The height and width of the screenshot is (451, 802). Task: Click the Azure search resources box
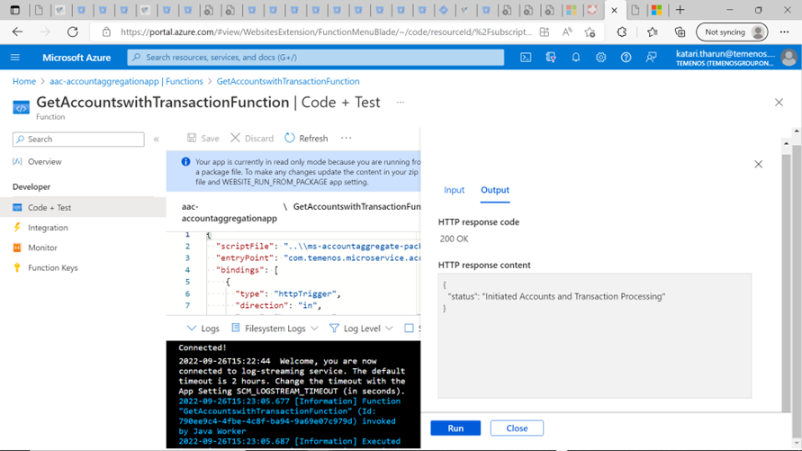[316, 58]
